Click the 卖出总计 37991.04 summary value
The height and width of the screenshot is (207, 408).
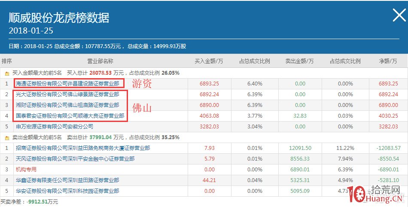coord(100,137)
